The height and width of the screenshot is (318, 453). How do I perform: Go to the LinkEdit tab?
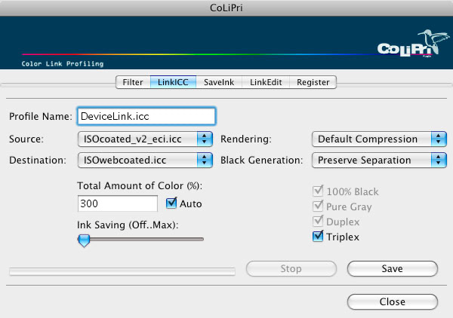tap(266, 82)
